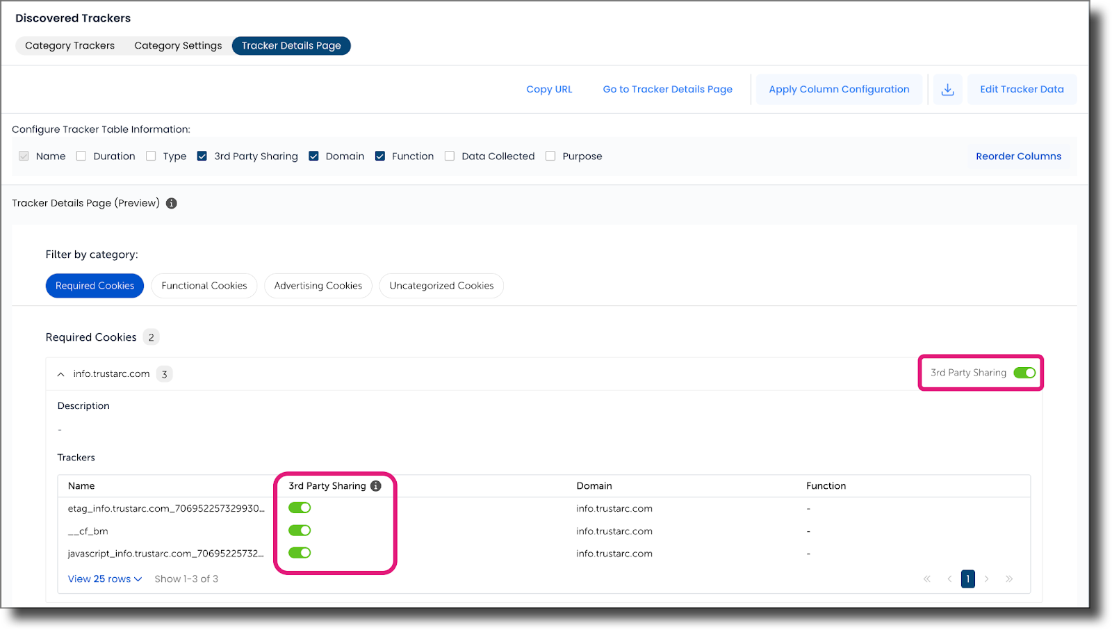This screenshot has width=1112, height=630.
Task: Enable the Duration column checkbox
Action: (81, 156)
